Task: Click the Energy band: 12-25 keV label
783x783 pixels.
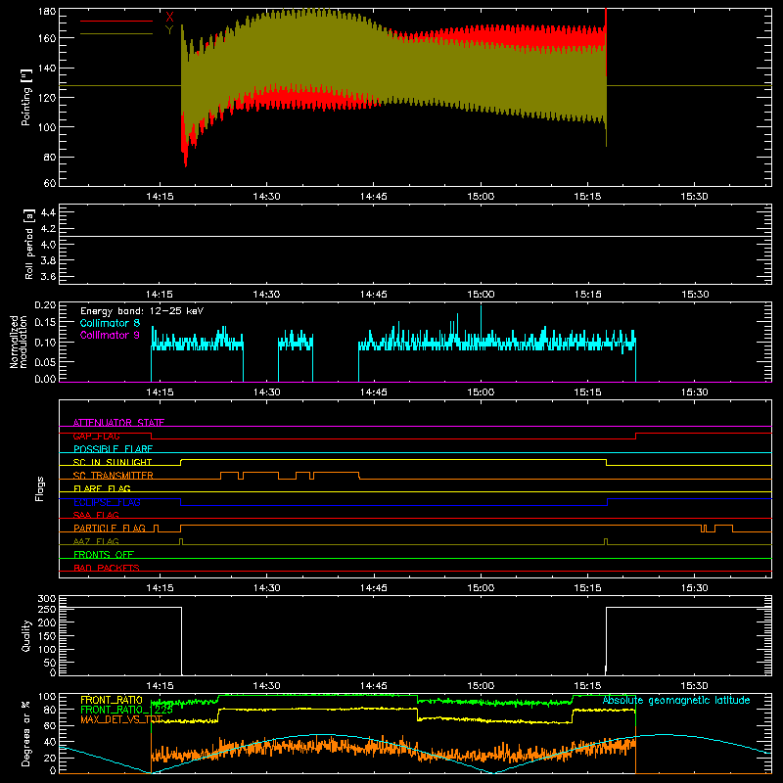Action: coord(142,311)
